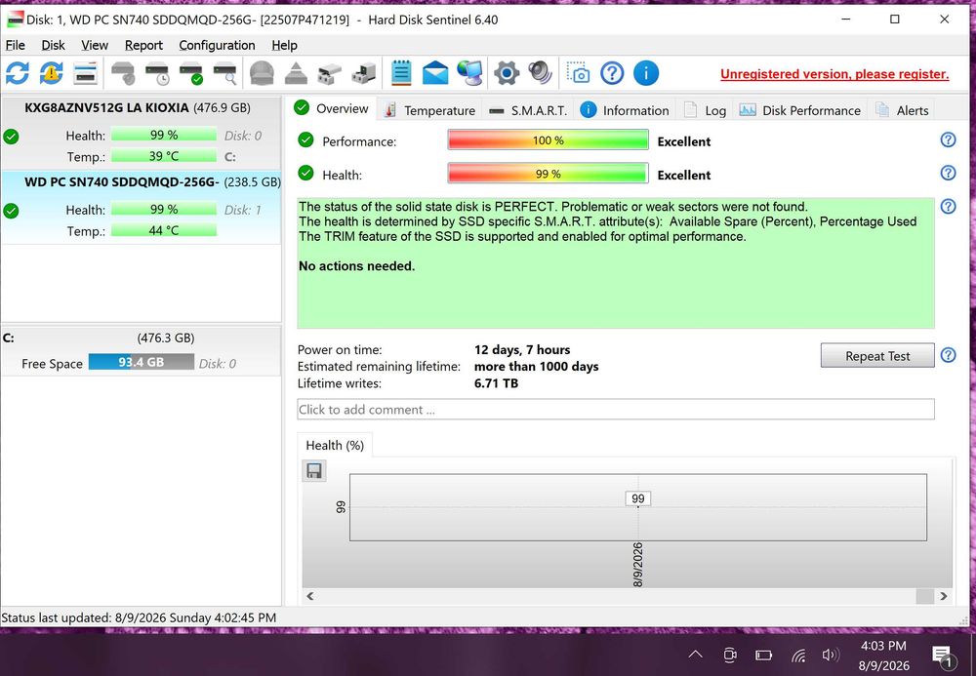The height and width of the screenshot is (676, 976).
Task: Click the disk with green checkmark icon
Action: 191,73
